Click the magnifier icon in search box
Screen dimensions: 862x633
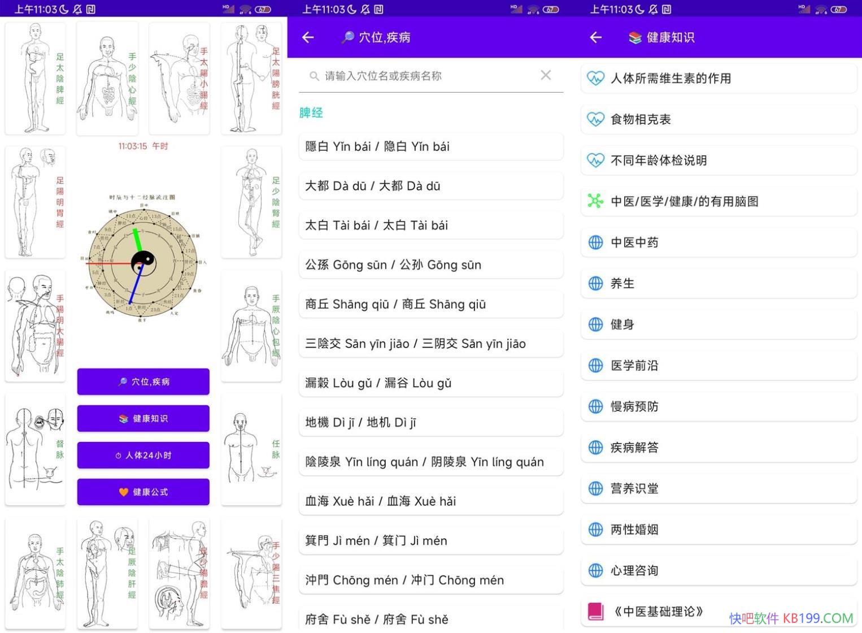pyautogui.click(x=314, y=76)
